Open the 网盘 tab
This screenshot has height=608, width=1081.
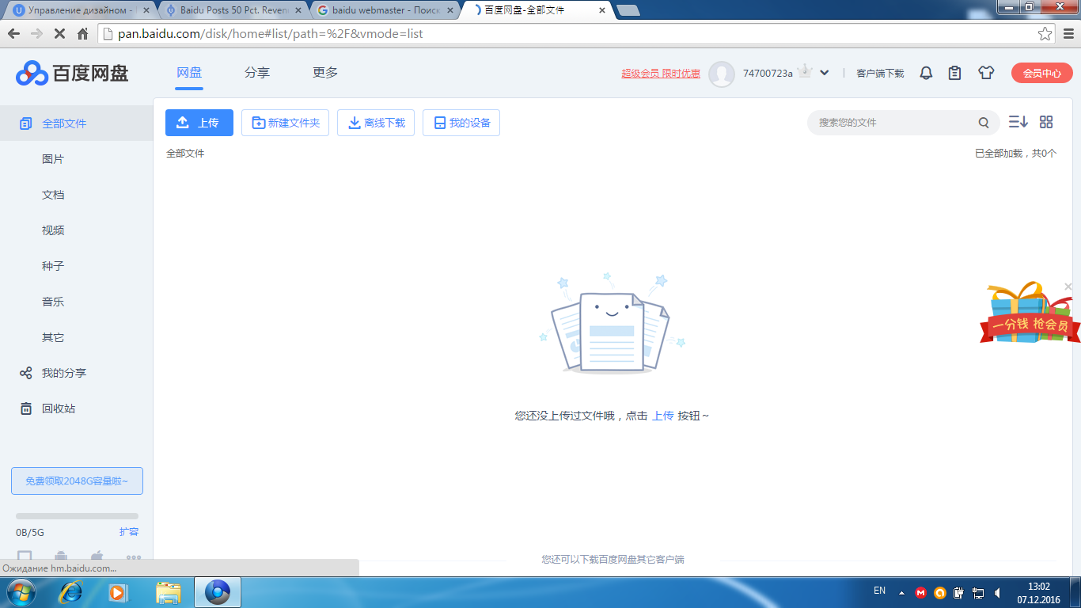click(189, 72)
